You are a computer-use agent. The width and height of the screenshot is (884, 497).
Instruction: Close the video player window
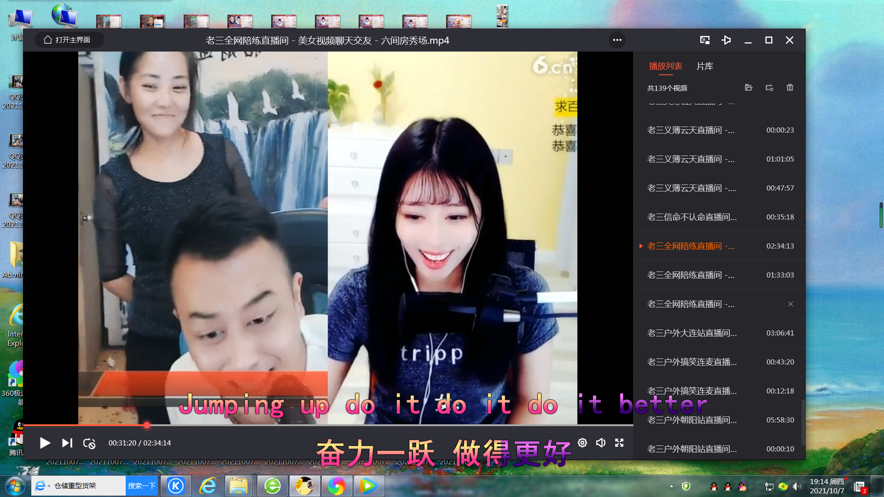coord(790,40)
